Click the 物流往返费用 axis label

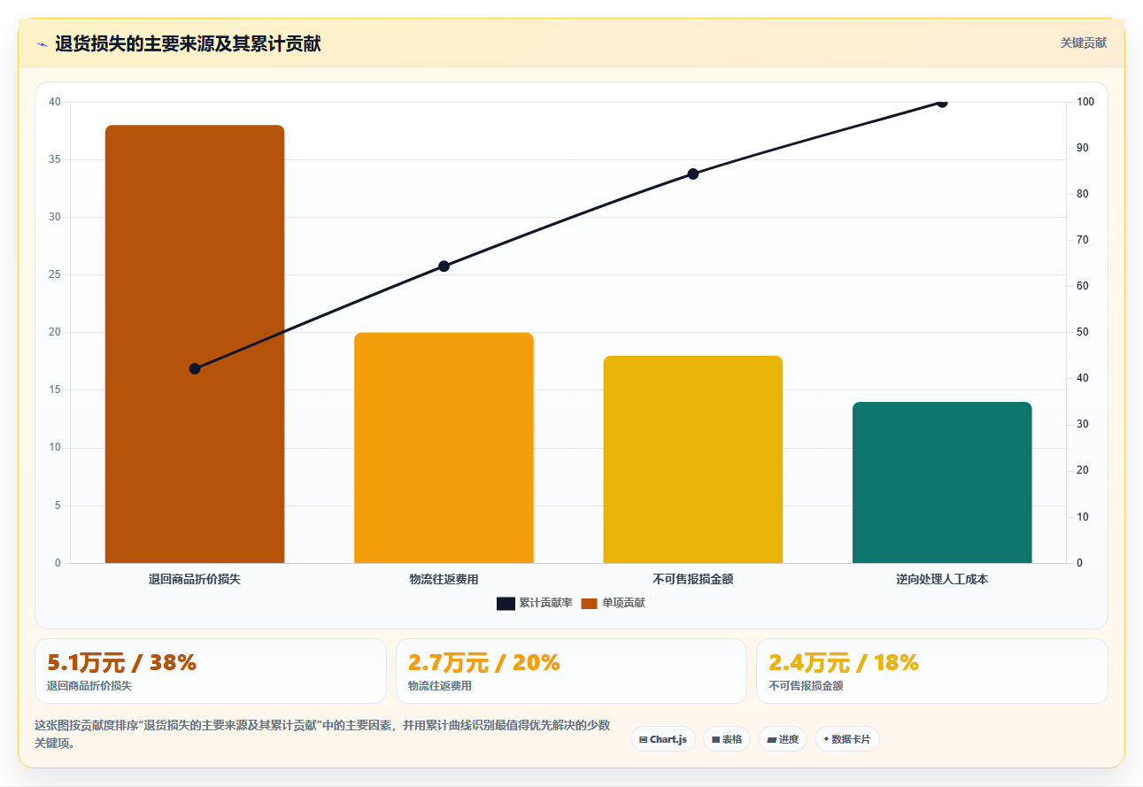click(444, 579)
